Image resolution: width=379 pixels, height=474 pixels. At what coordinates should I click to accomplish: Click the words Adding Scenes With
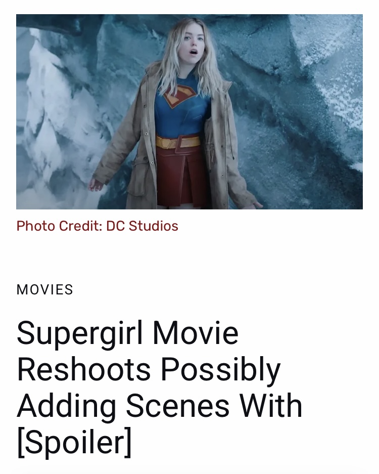(x=159, y=406)
